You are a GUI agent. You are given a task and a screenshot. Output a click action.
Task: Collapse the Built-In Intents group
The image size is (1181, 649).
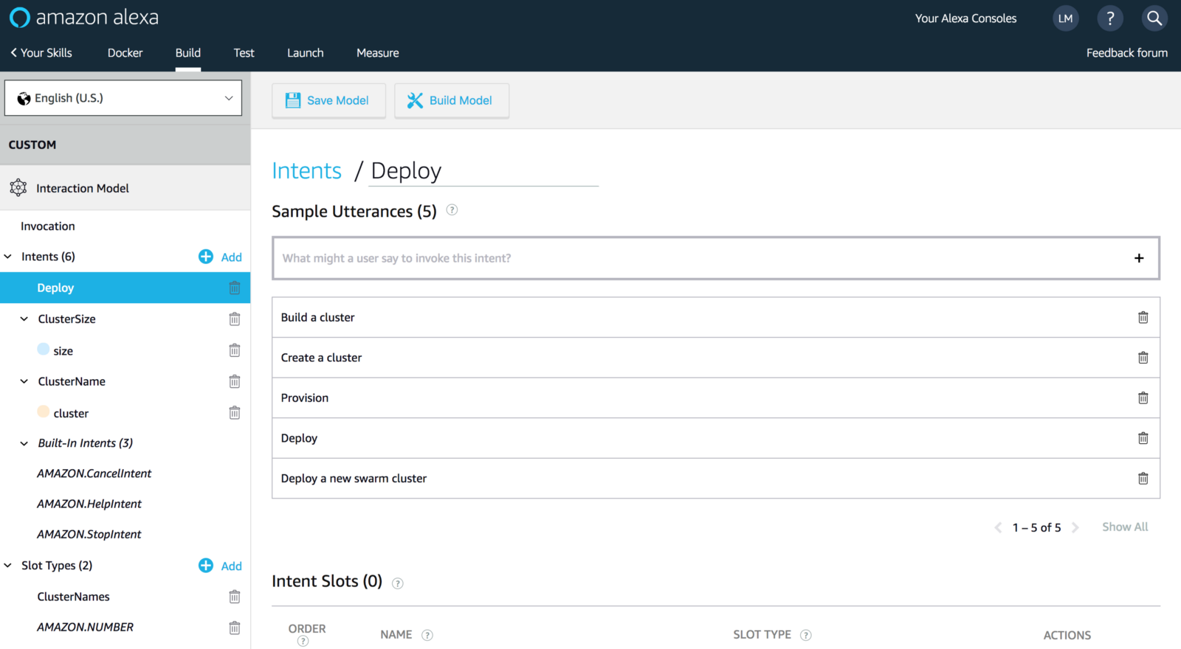pyautogui.click(x=24, y=443)
